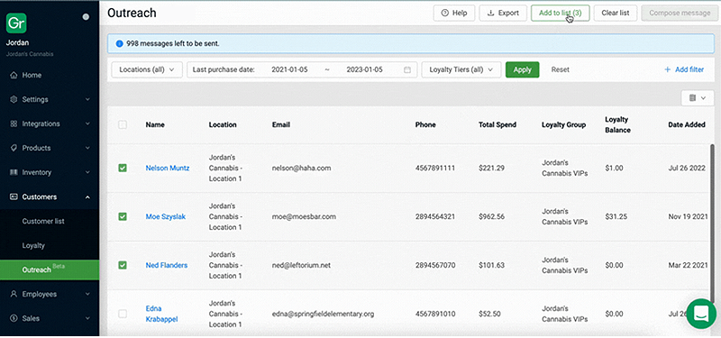Open the table column layout icon menu
Screen dimensions: 721x338
click(698, 97)
